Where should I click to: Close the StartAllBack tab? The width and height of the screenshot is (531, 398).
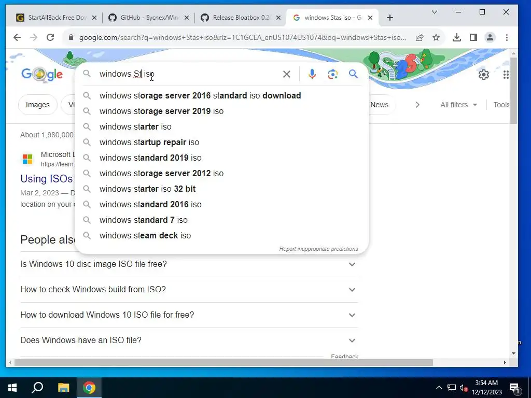[94, 18]
